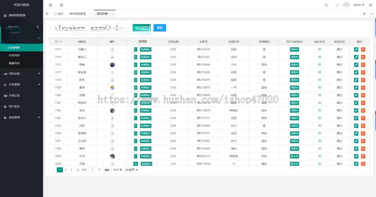Edit driver row 1109

click(x=356, y=88)
